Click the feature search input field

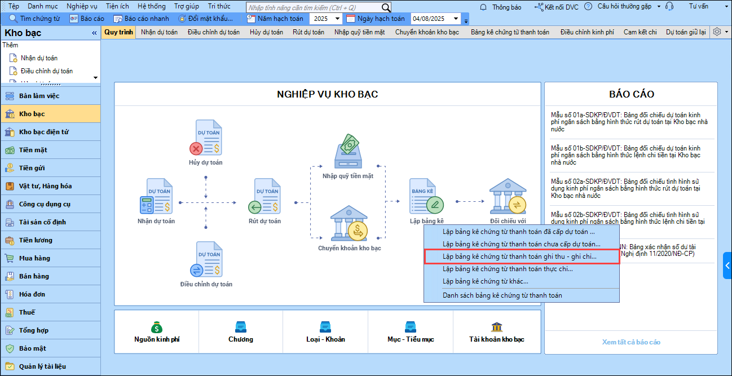click(x=314, y=7)
